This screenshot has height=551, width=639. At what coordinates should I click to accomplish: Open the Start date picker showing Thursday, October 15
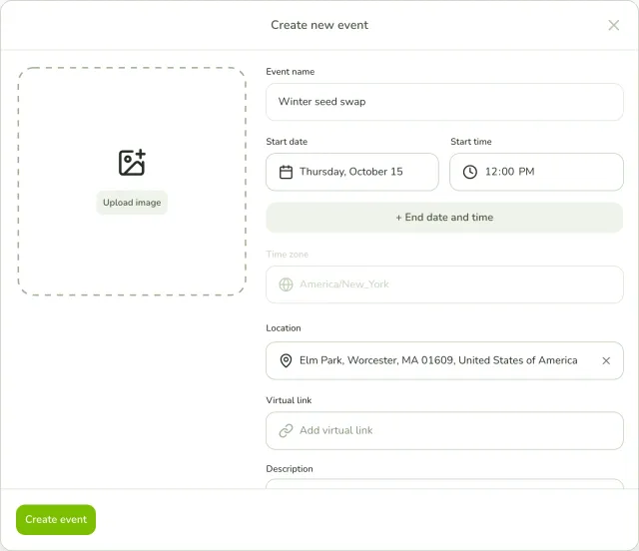(352, 172)
